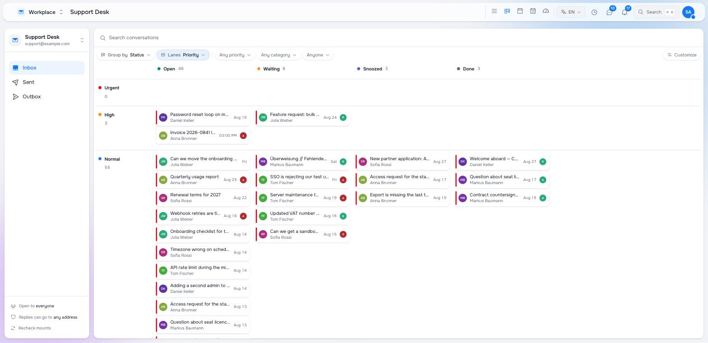Open the Anyone assignee filter

[318, 55]
